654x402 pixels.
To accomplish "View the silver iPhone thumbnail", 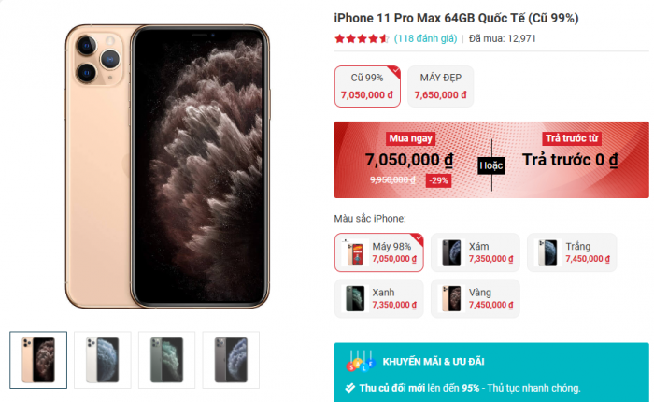I will 103,360.
